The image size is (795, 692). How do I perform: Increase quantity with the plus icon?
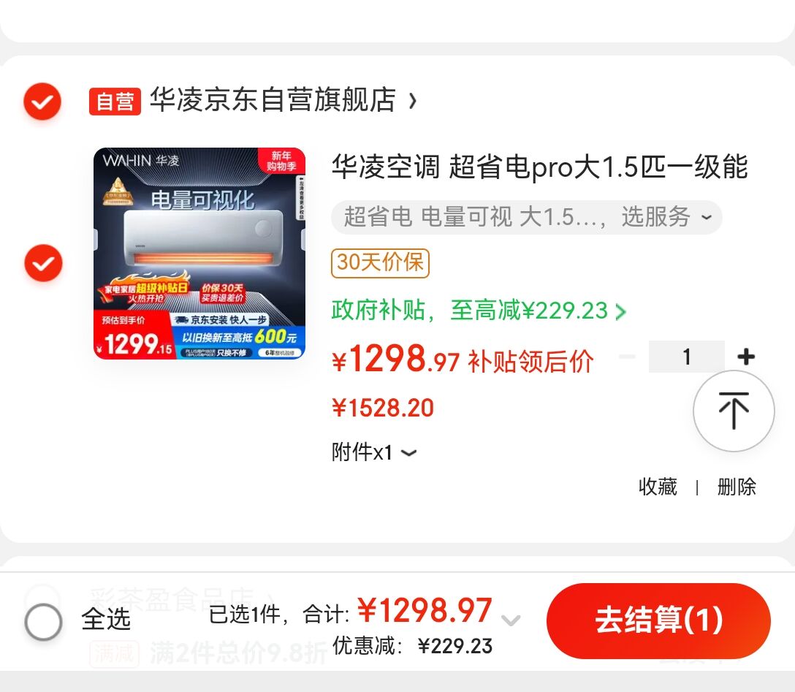pos(746,357)
